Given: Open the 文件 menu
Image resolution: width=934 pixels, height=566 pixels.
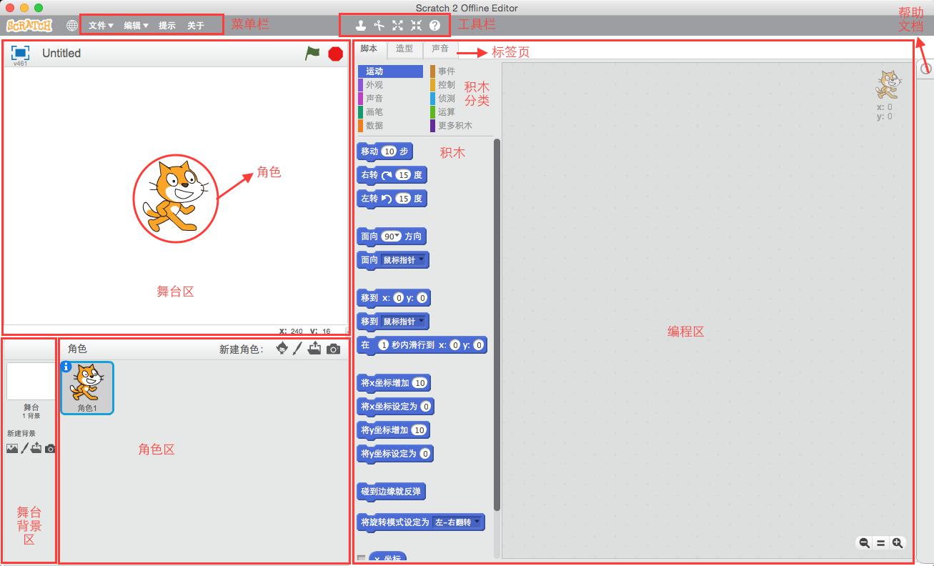Looking at the screenshot, I should 101,26.
